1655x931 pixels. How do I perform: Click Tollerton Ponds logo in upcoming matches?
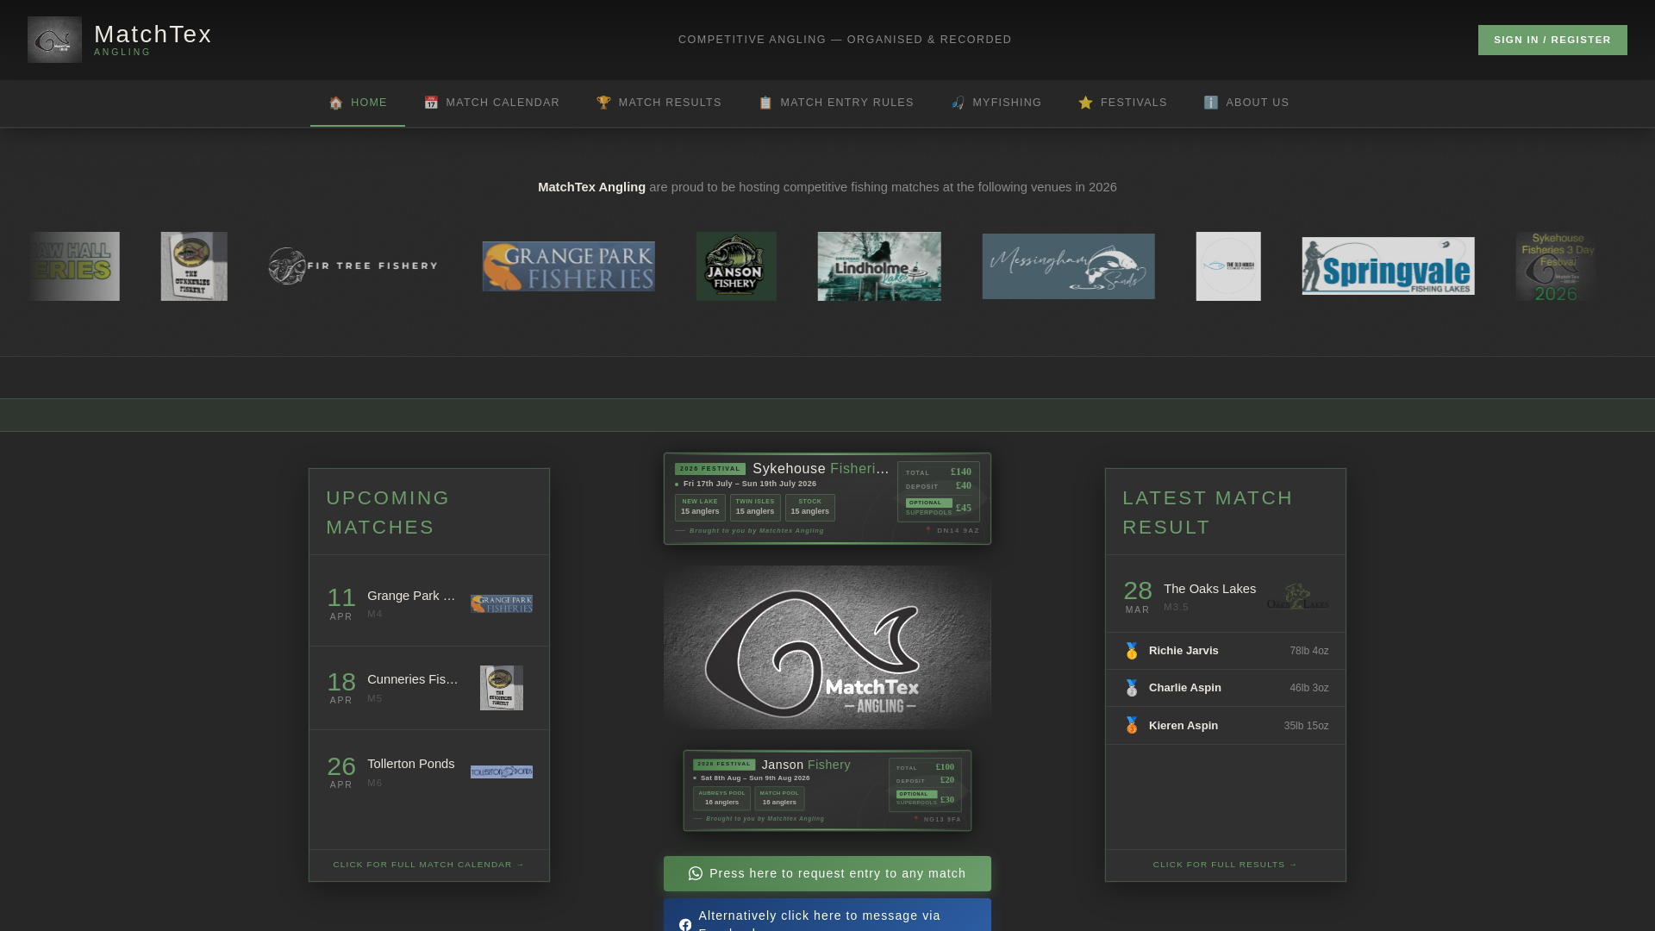pyautogui.click(x=502, y=772)
